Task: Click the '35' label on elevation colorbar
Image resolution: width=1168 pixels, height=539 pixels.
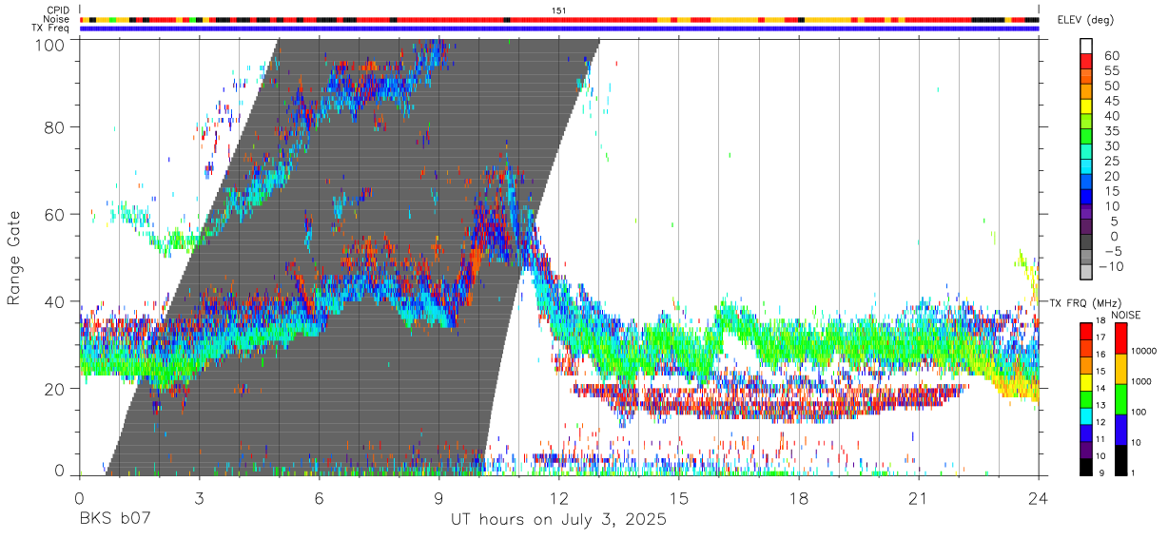Action: [1111, 130]
